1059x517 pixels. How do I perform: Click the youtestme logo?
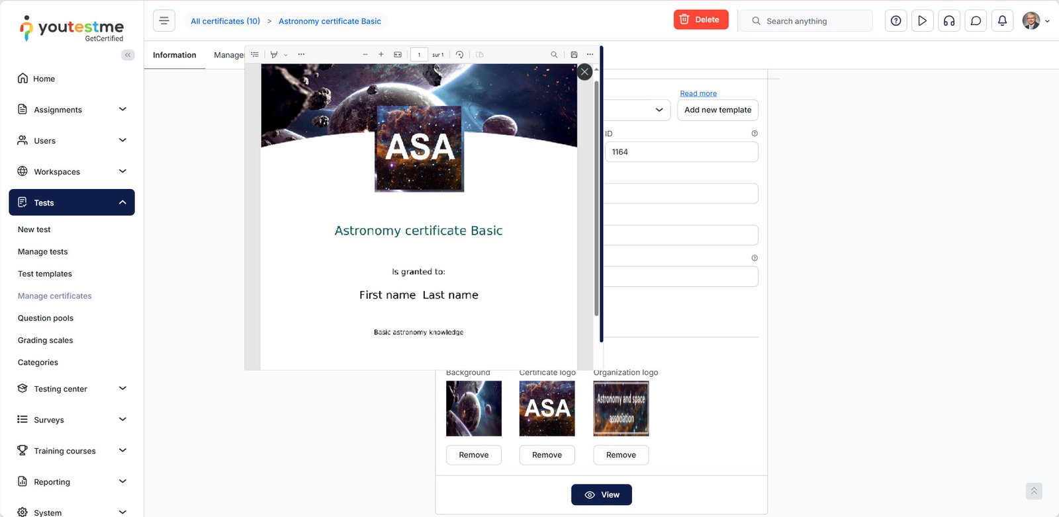coord(72,28)
